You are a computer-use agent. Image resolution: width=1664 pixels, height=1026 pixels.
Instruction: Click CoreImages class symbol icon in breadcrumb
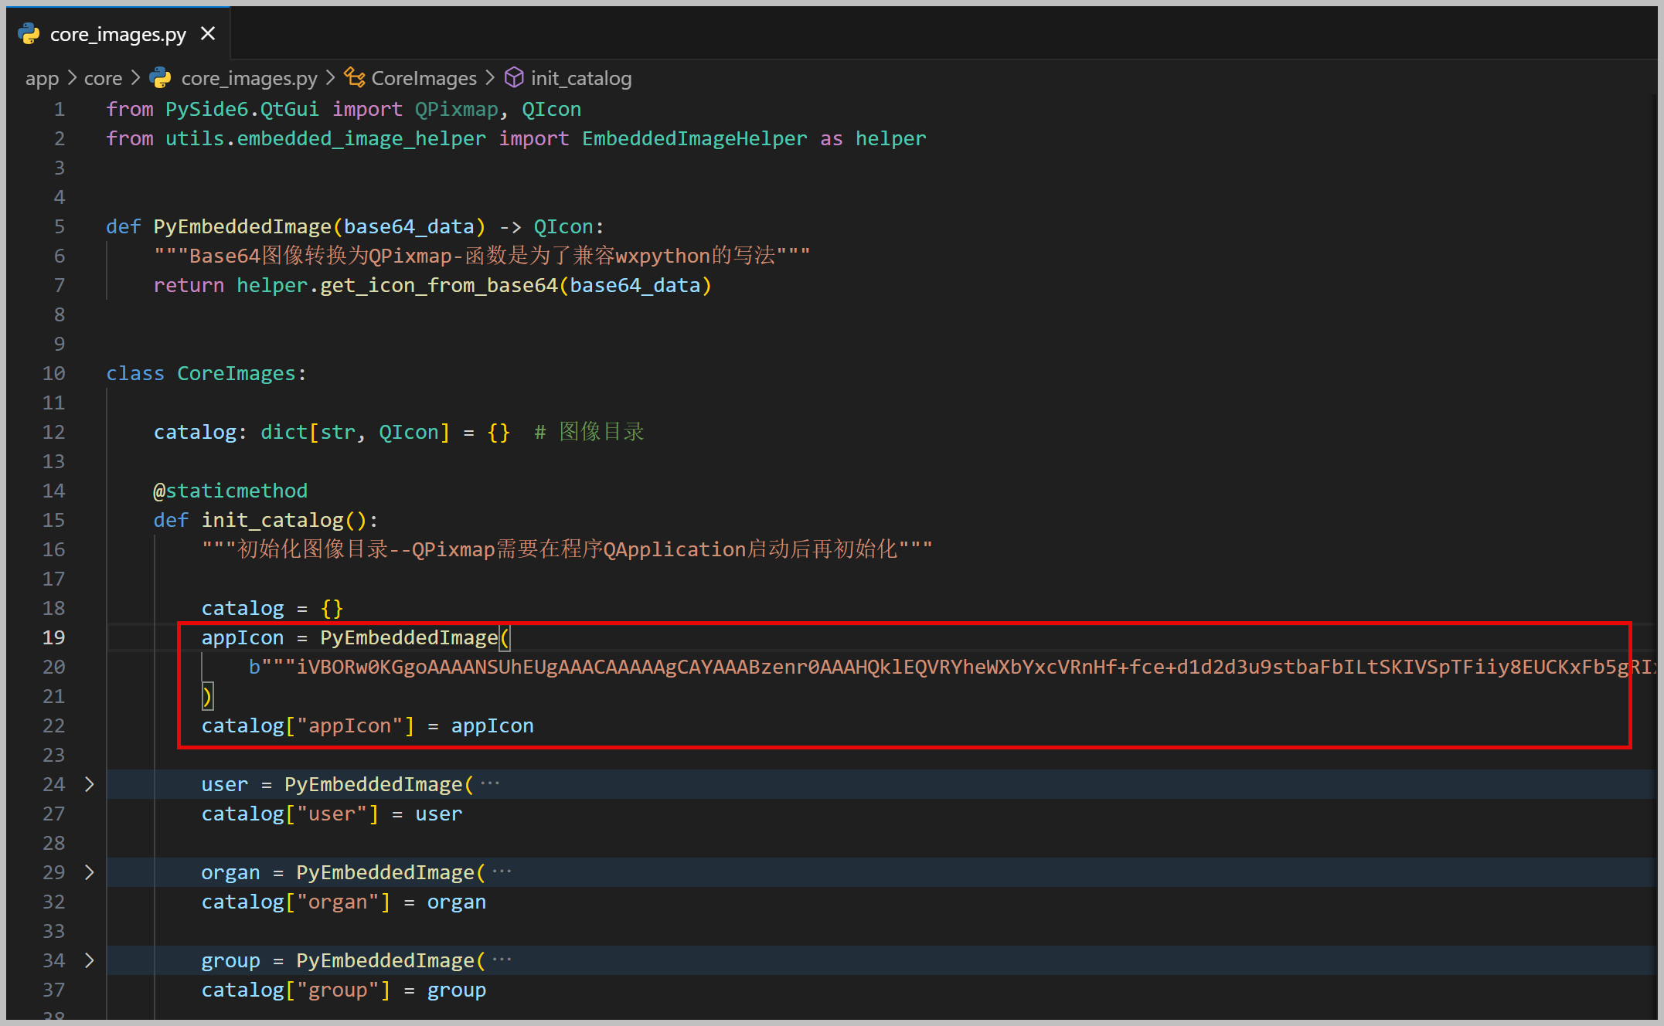355,78
